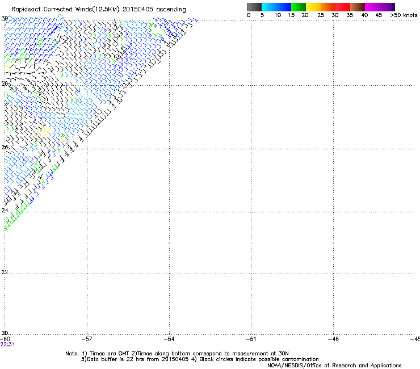
Task: Click the green 15-20 knots color segment
Action: coord(299,7)
